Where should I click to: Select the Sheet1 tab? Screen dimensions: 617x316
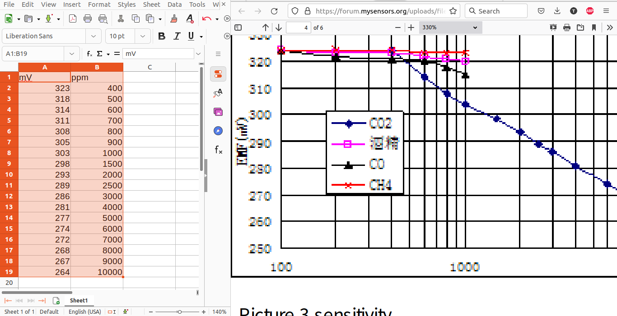[x=79, y=300]
